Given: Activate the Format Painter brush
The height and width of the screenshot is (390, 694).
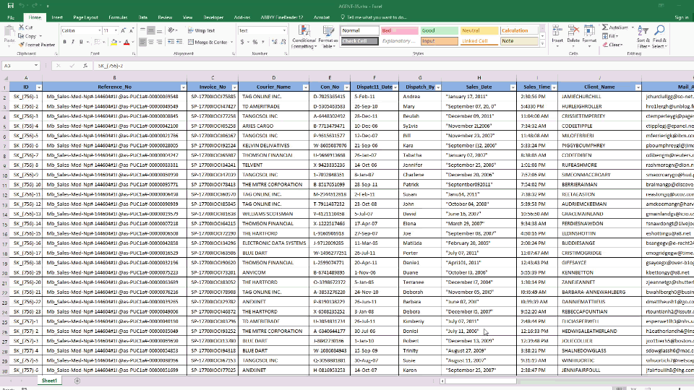Looking at the screenshot, I should (22, 45).
